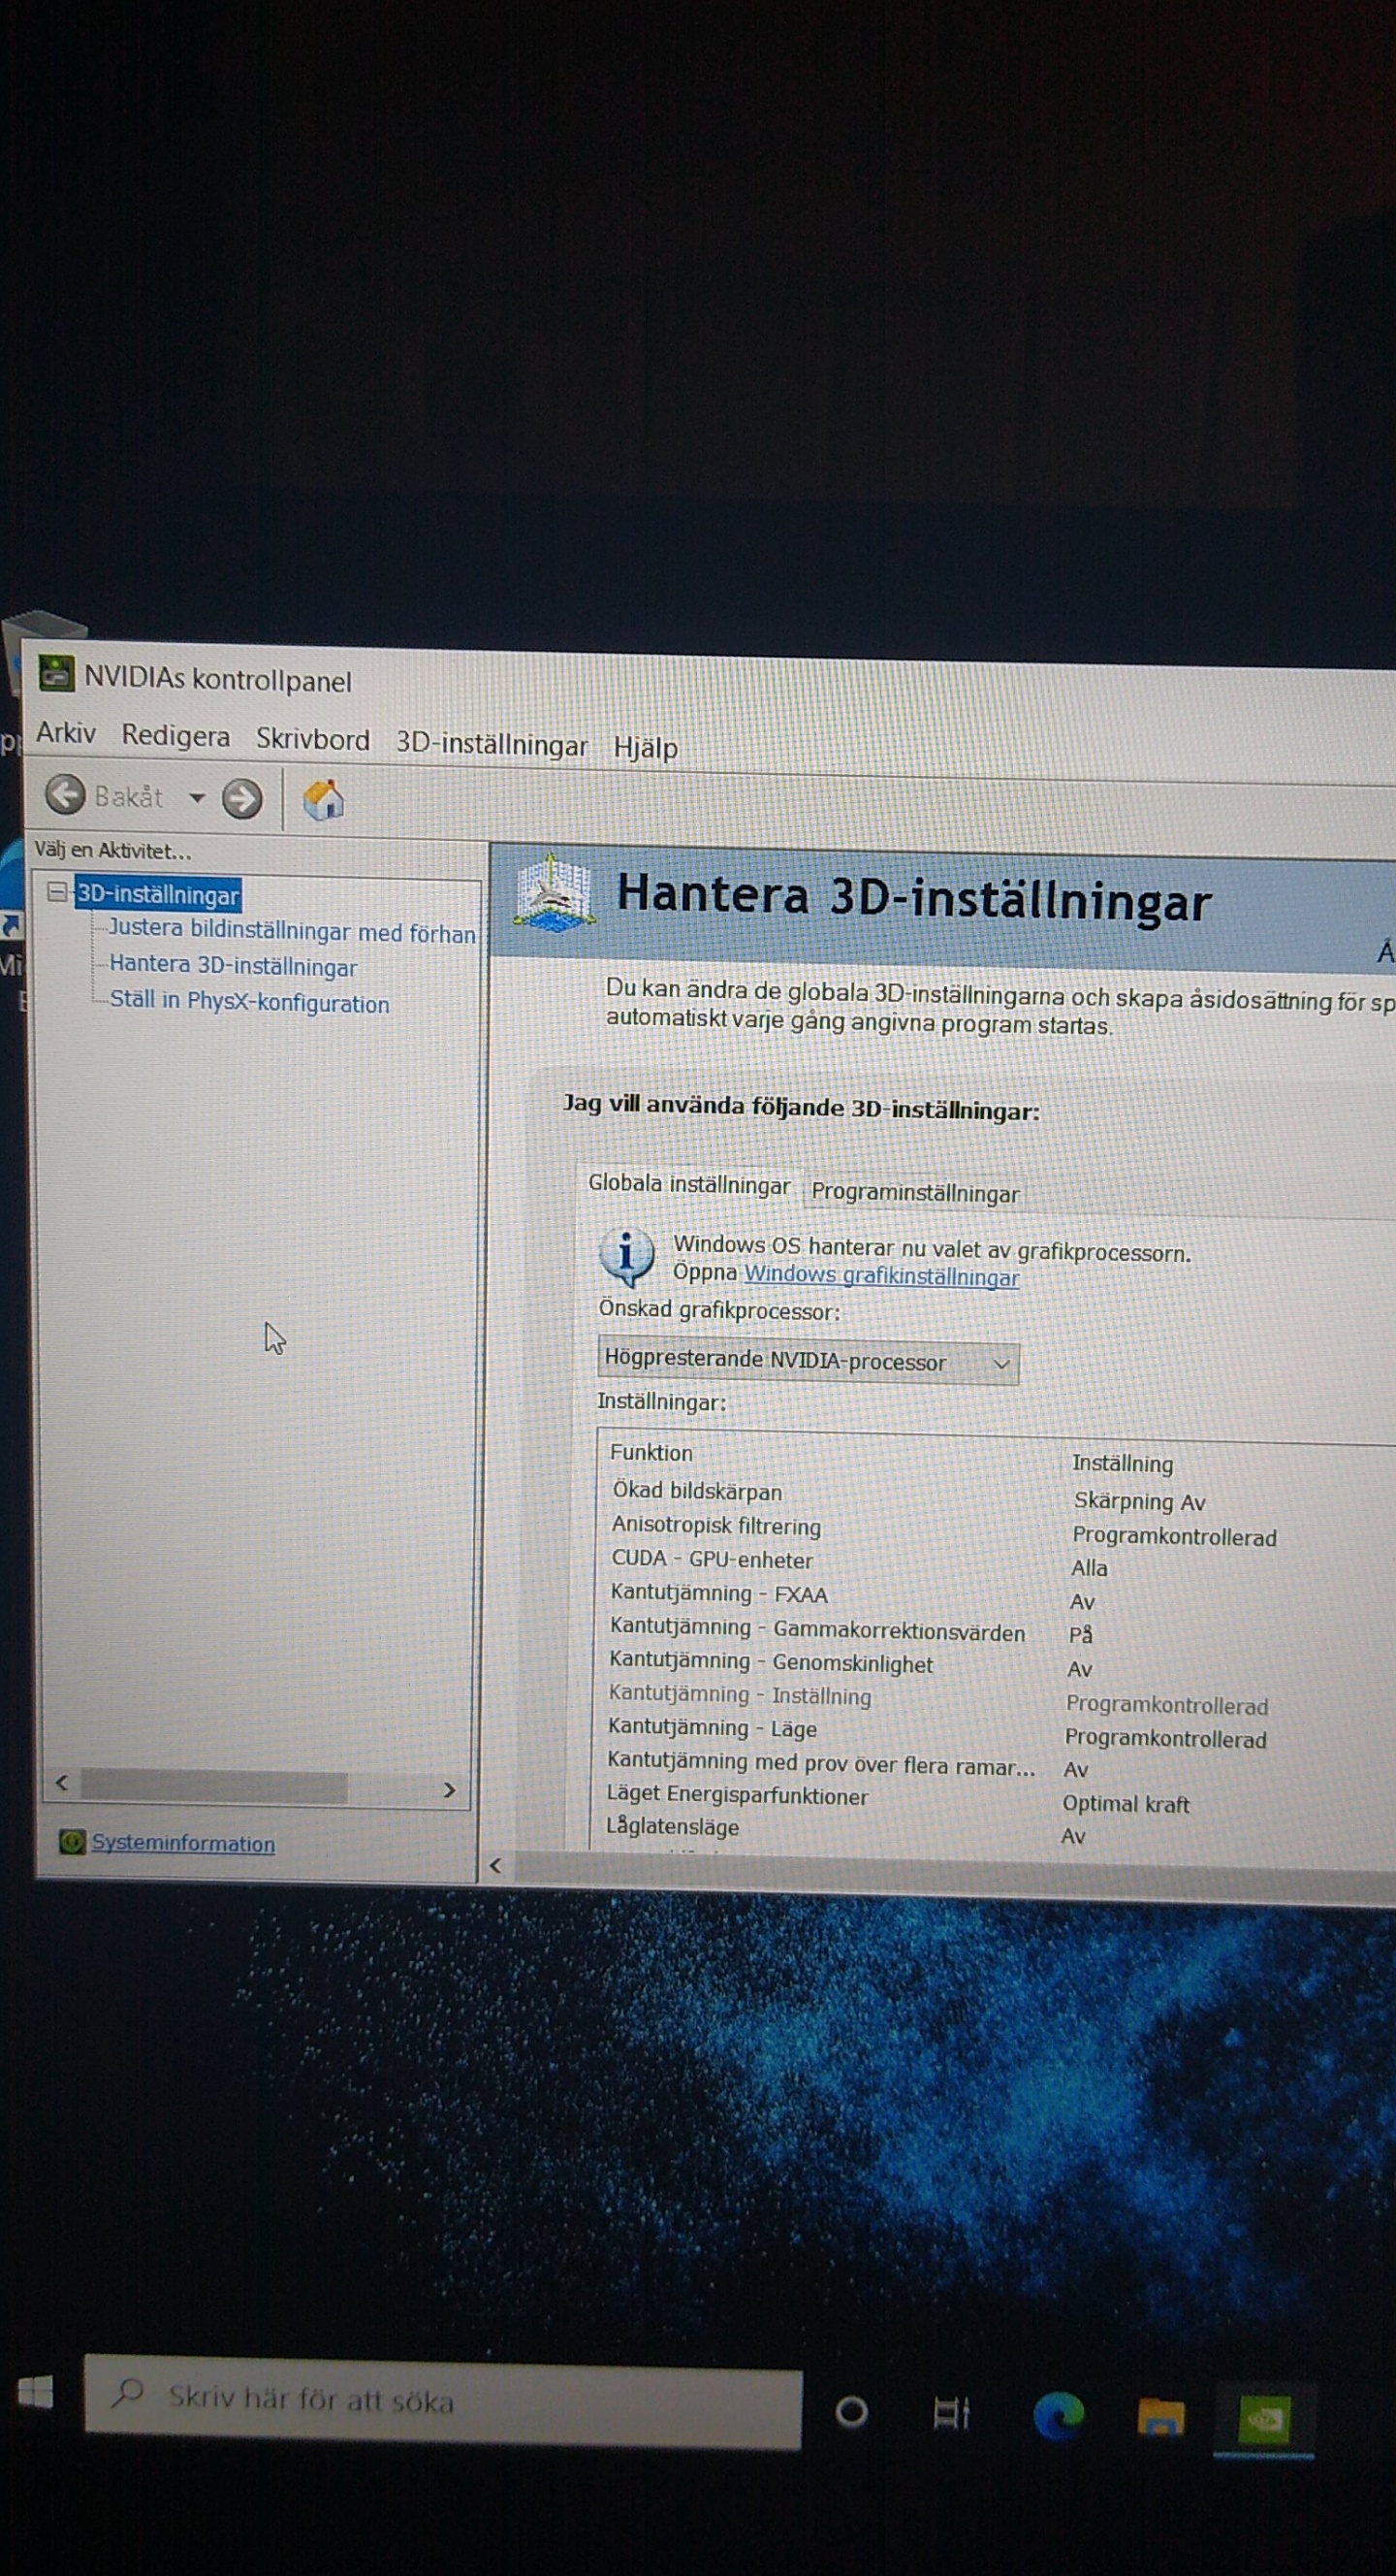The height and width of the screenshot is (2576, 1396).
Task: Click right arrow of sidebar scrollbar
Action: tap(449, 1790)
